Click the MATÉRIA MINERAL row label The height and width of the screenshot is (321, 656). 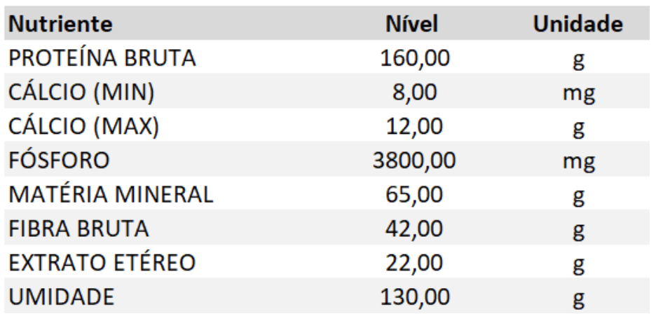(111, 195)
